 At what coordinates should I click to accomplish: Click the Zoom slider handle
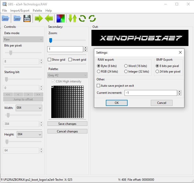point(51,40)
